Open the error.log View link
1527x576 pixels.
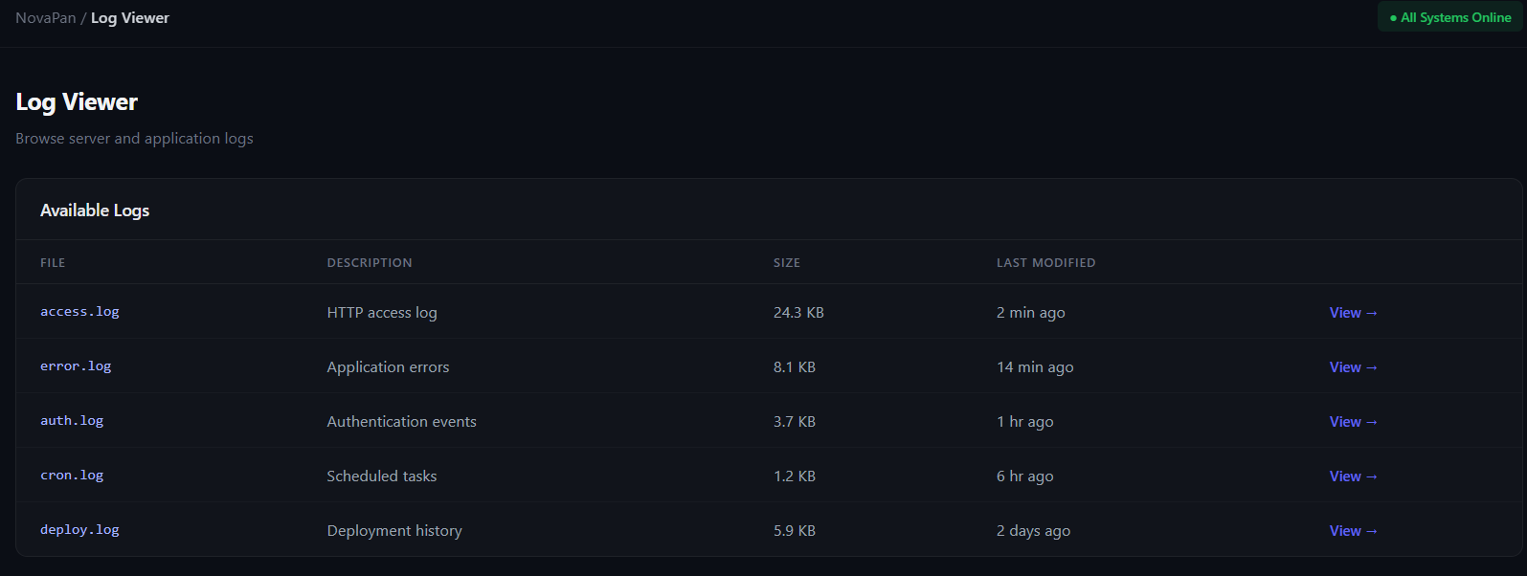[x=1352, y=367]
